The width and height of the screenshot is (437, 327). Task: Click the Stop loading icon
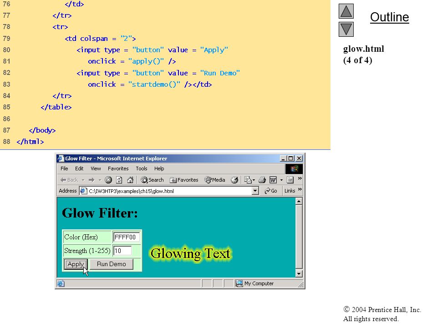coord(108,180)
